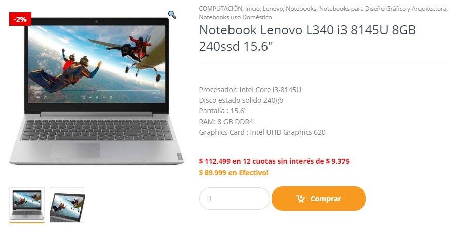
Task: Click the quantity input field showing 1
Action: [x=234, y=199]
